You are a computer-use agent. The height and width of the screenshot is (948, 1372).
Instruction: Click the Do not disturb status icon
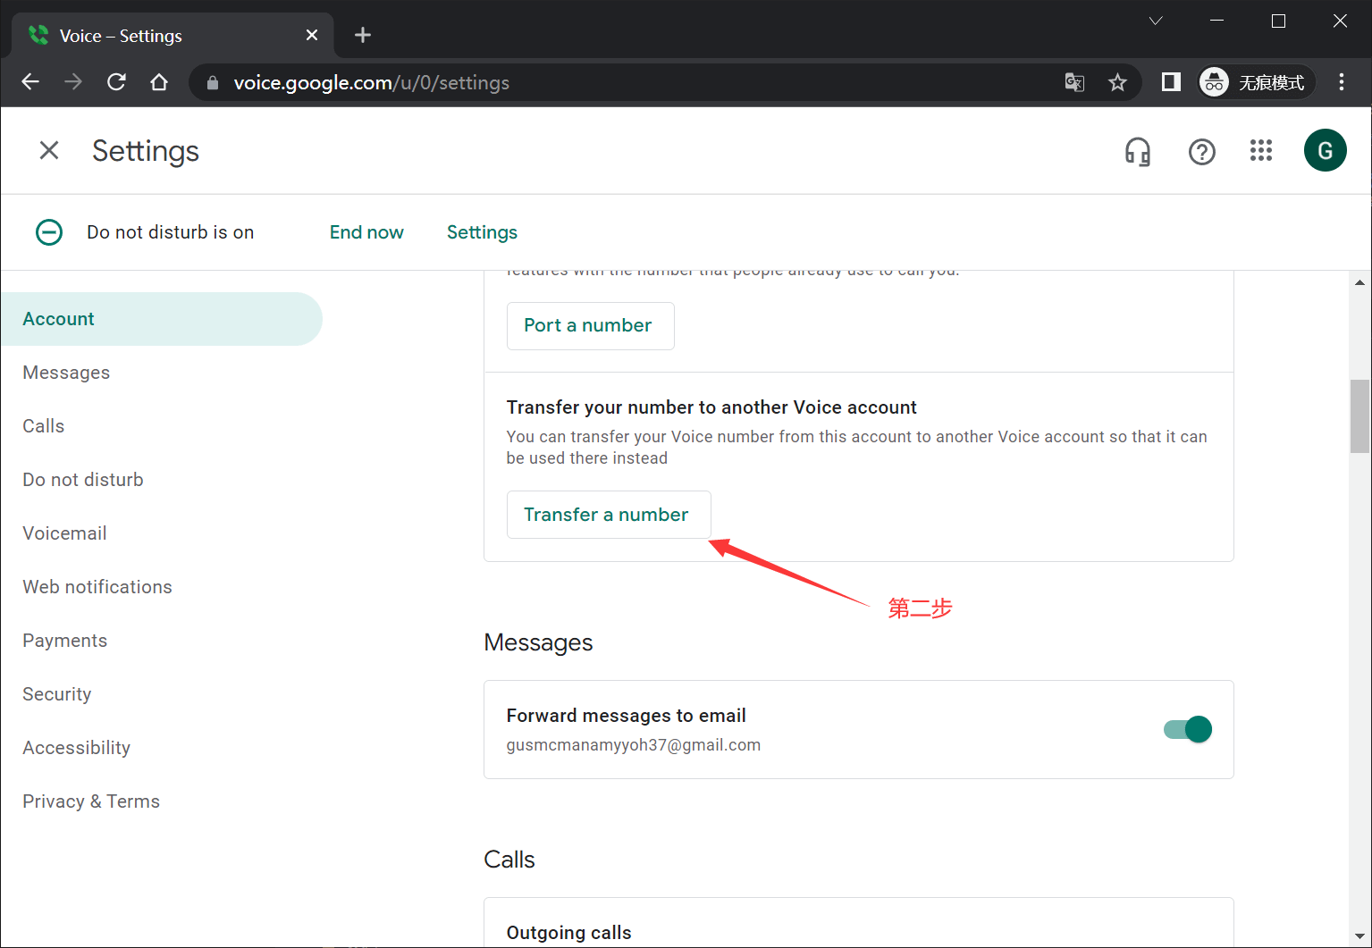point(49,232)
